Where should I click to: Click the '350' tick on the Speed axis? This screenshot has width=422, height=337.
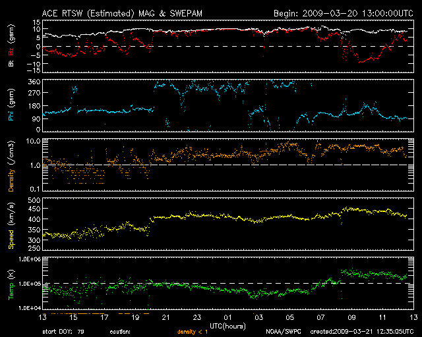[34, 230]
